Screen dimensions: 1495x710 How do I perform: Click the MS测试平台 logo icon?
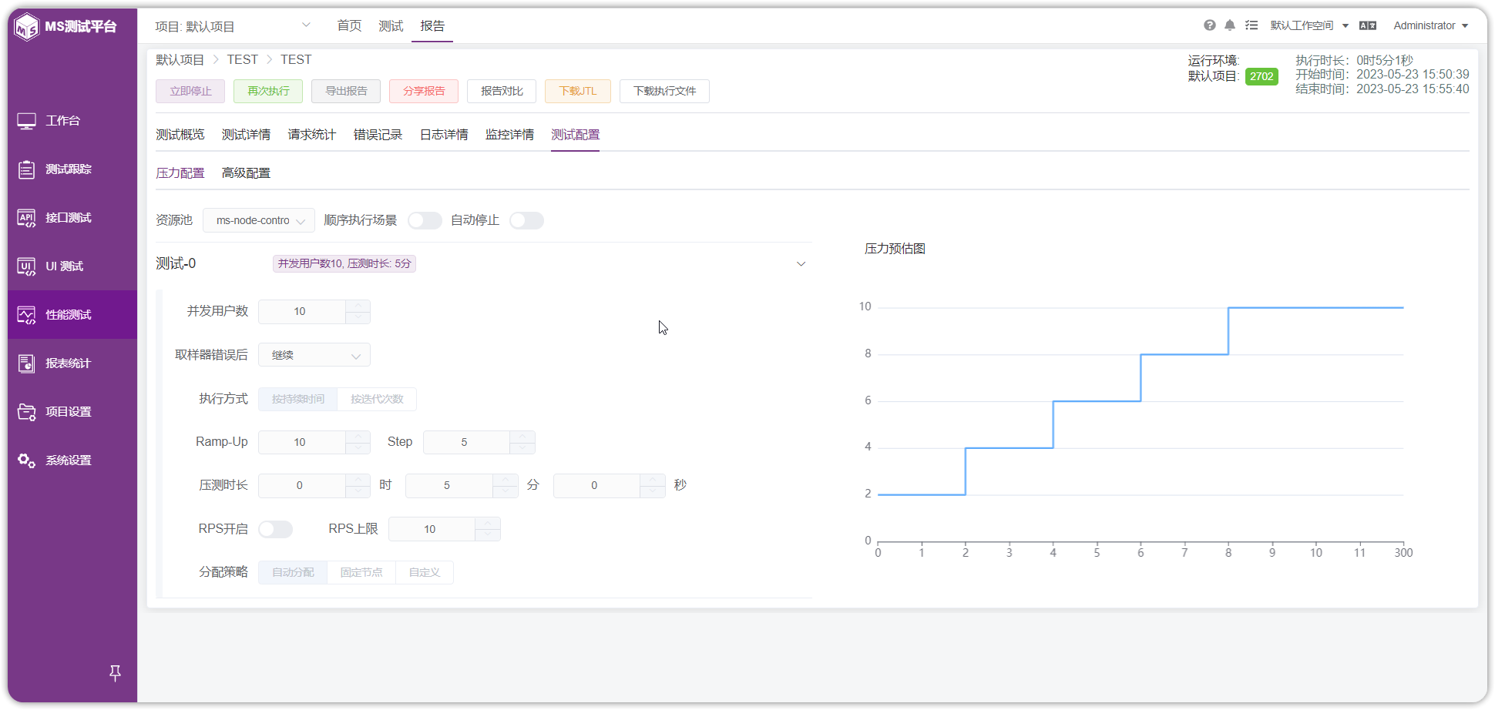(27, 27)
